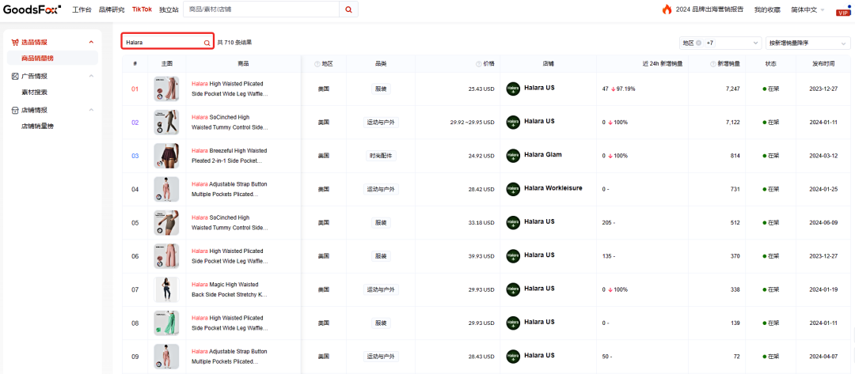Click the red search button in top bar
This screenshot has height=374, width=855.
(x=348, y=9)
